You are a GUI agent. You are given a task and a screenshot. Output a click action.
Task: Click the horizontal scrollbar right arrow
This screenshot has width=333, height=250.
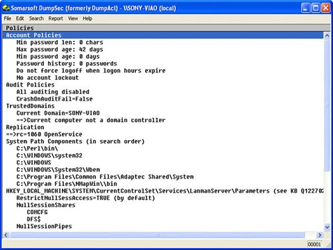click(320, 235)
